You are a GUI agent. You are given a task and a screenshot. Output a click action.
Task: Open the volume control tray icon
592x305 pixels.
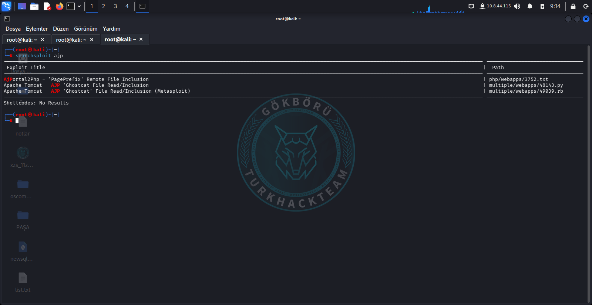[x=517, y=6]
